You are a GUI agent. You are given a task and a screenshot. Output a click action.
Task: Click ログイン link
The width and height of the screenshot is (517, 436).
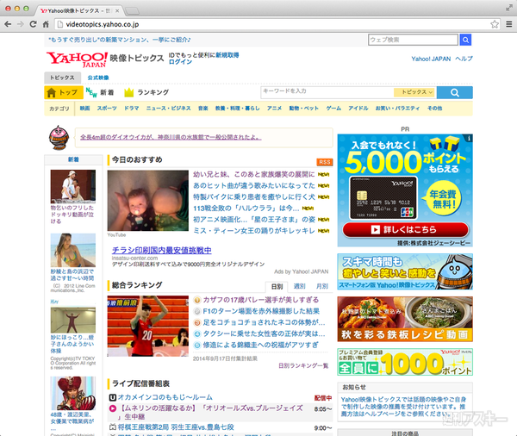click(x=180, y=62)
